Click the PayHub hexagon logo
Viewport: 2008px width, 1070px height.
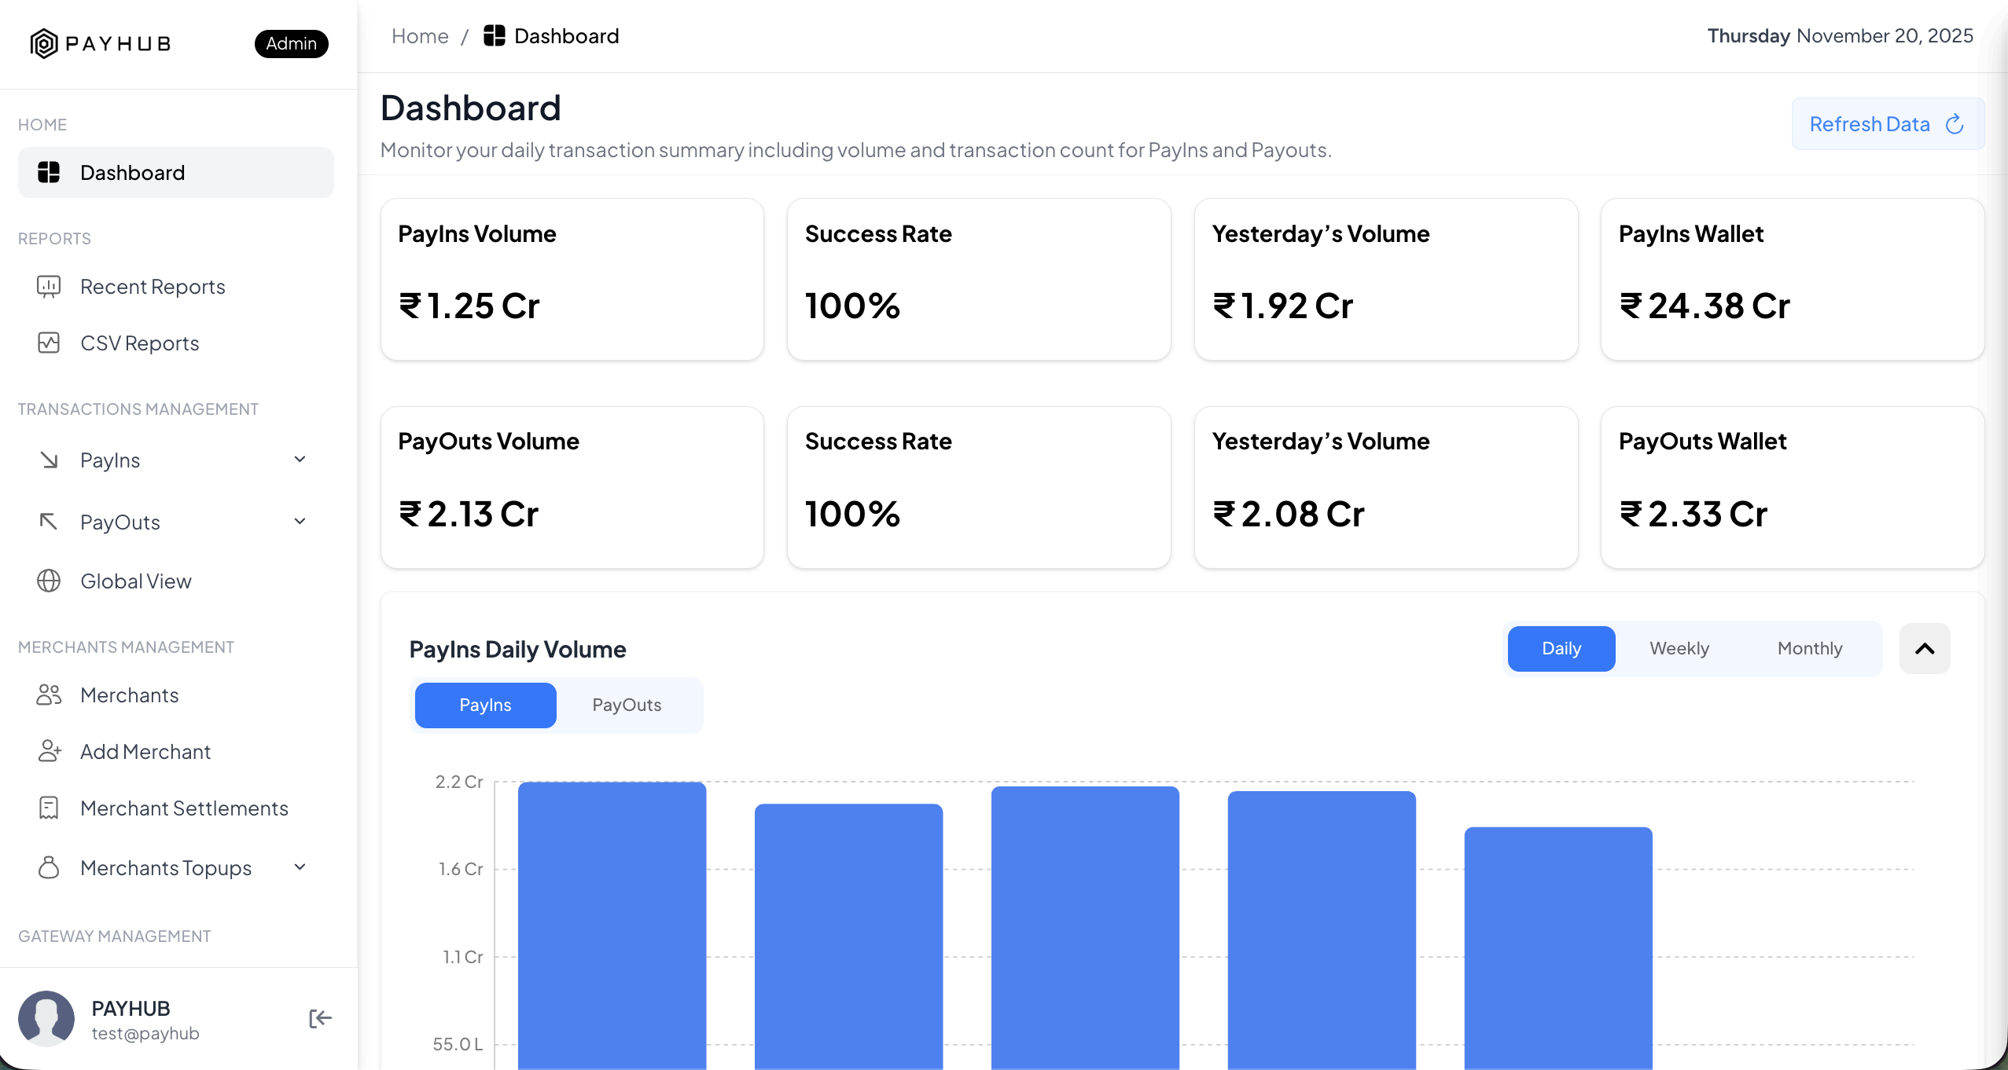coord(44,43)
